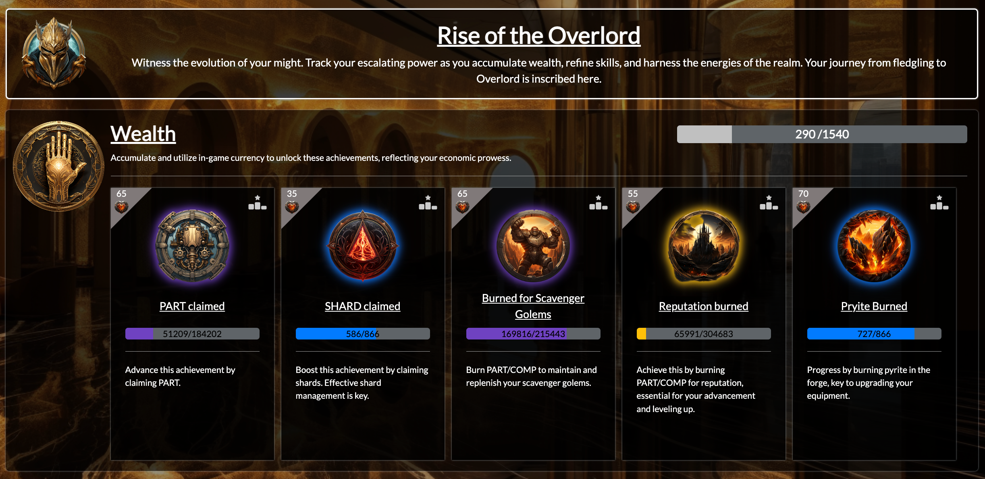This screenshot has width=985, height=479.
Task: Click the dark castle Reputation artwork
Action: [x=704, y=246]
